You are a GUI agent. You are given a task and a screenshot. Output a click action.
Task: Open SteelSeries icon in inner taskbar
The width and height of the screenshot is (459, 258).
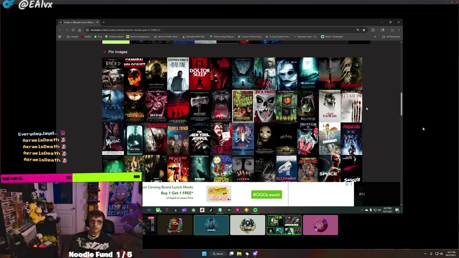point(193,210)
